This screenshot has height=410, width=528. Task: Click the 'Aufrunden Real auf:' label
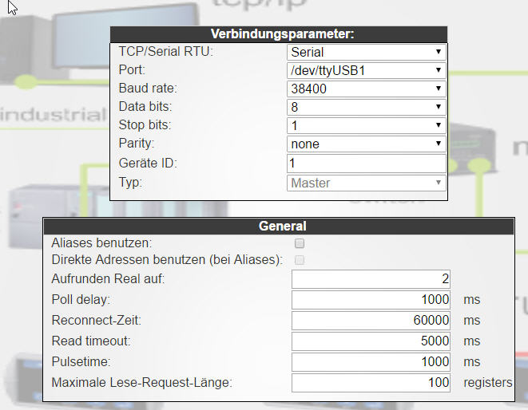tap(108, 279)
